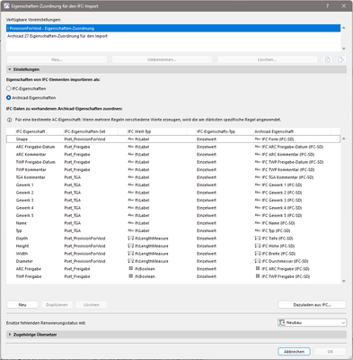Click the Archicad logo in the title bar
The width and height of the screenshot is (353, 360).
pyautogui.click(x=6, y=6)
